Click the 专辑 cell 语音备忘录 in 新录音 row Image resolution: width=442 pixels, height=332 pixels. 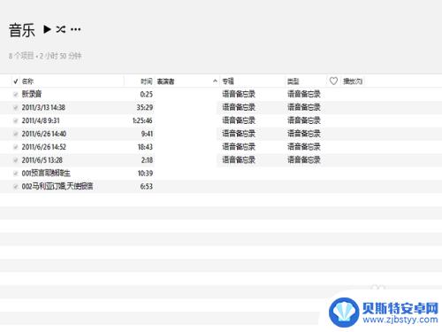click(x=239, y=94)
